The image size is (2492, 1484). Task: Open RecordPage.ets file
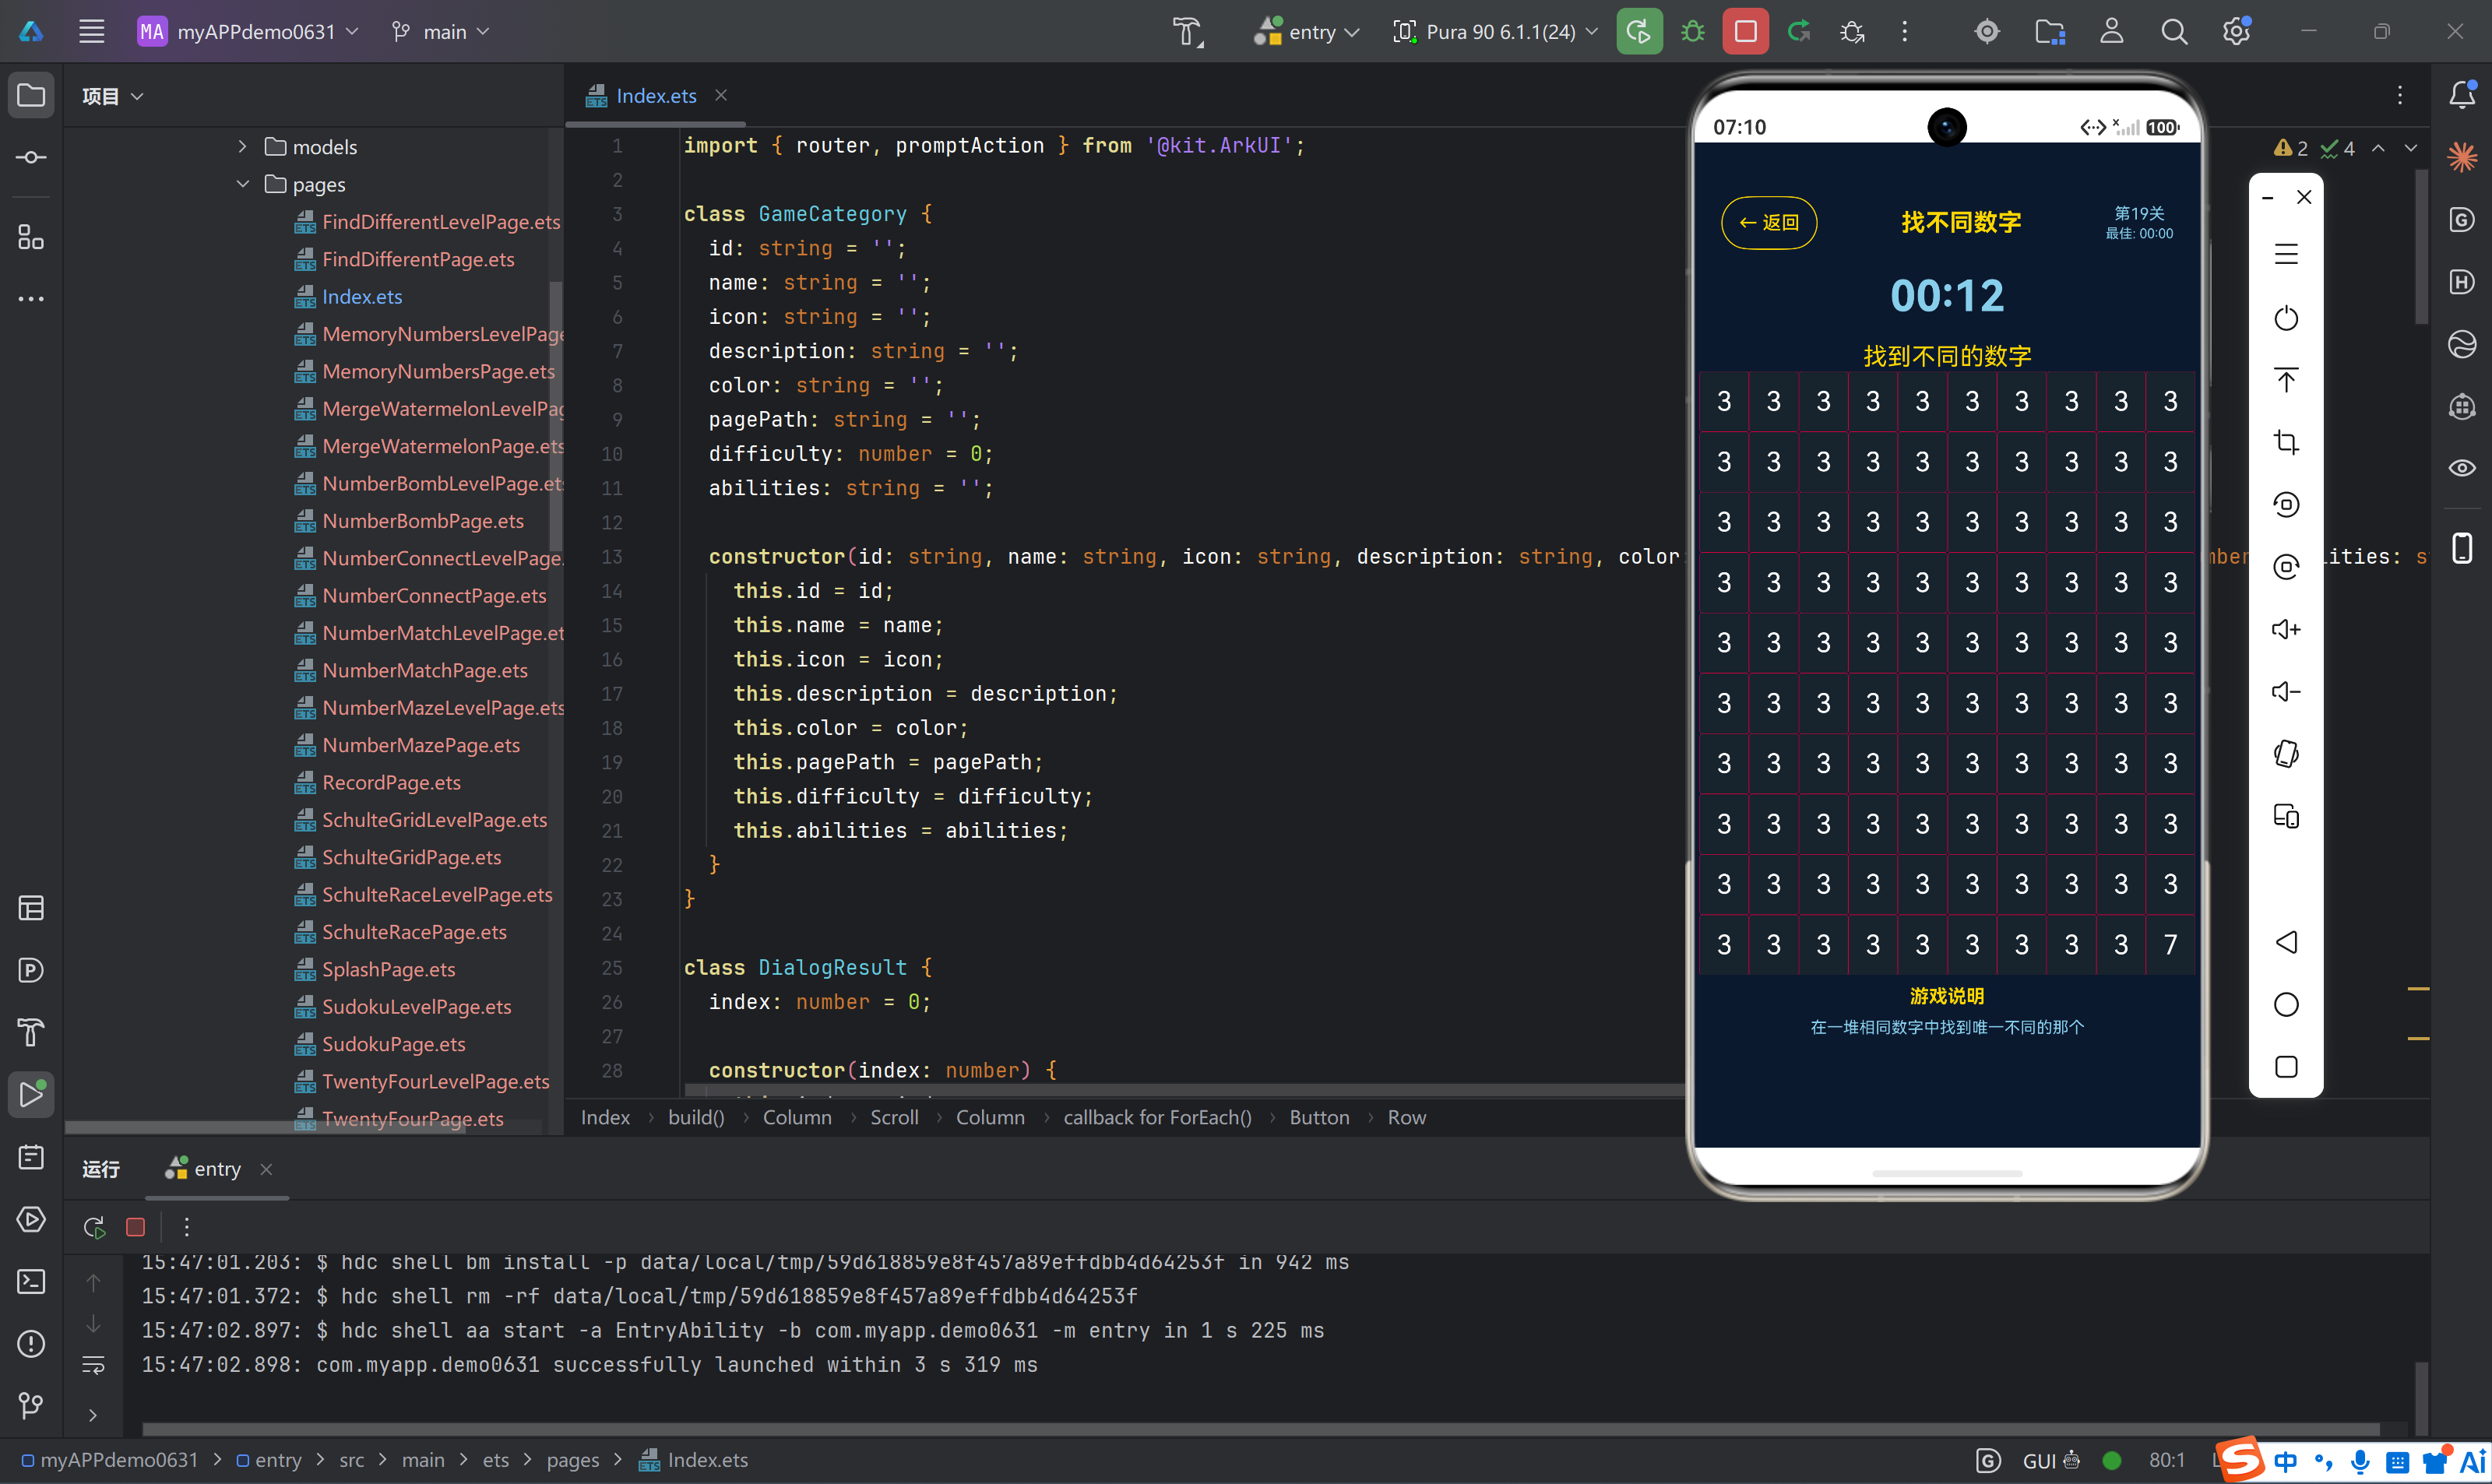pyautogui.click(x=391, y=782)
